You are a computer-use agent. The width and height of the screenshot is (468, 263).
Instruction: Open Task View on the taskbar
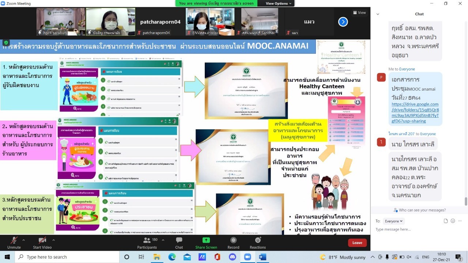pos(141,257)
